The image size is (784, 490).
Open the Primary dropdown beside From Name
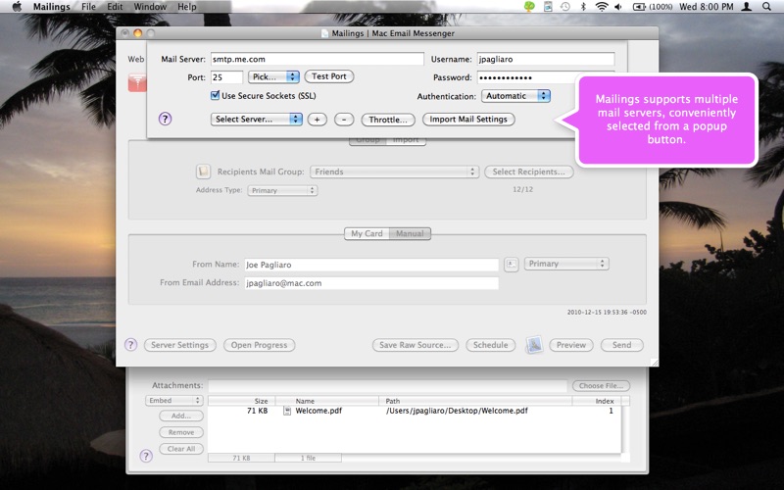pos(566,264)
